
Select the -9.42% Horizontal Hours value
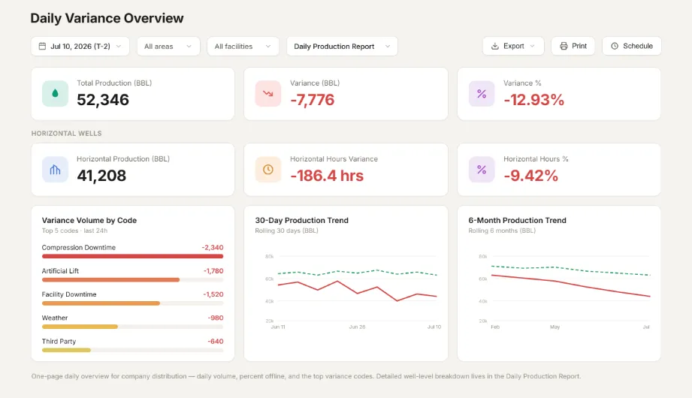530,176
